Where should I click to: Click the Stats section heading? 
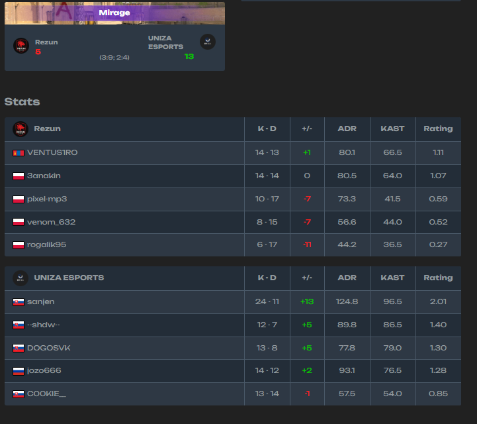click(22, 102)
